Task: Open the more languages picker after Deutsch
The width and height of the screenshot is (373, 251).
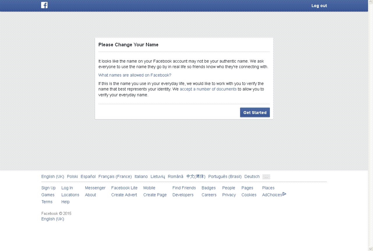Action: [x=266, y=176]
